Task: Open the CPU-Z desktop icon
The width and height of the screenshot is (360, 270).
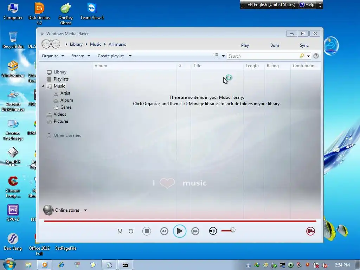Action: [13, 213]
